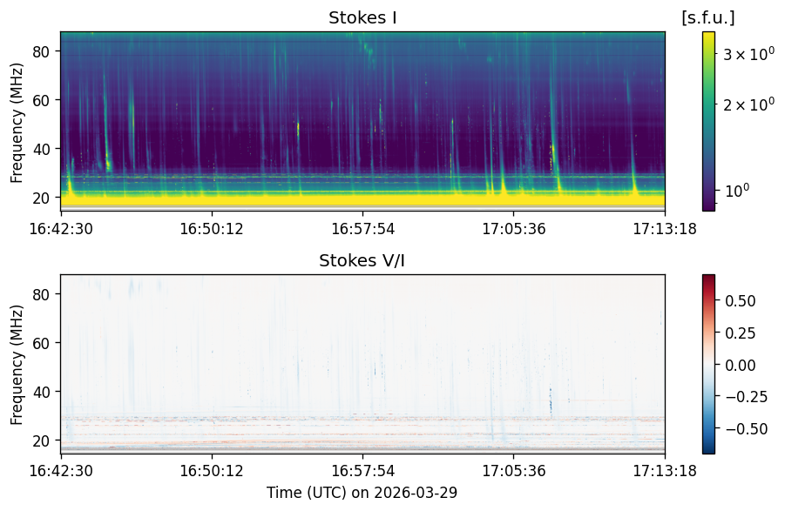
Task: Click the 80 MHz tick on Stokes I axis
Action: (x=43, y=51)
